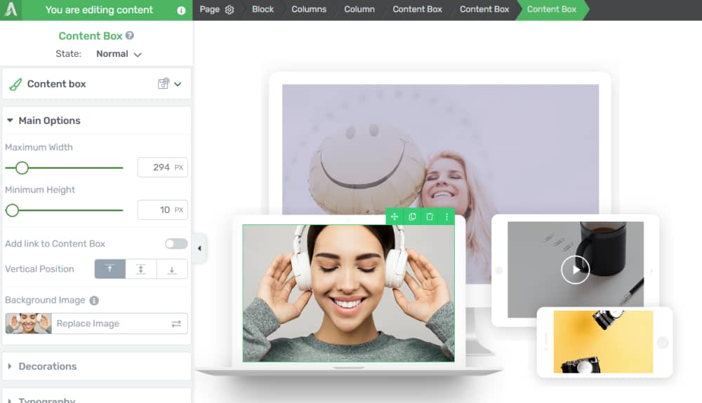
Task: Select Columns in the breadcrumb
Action: coord(309,9)
